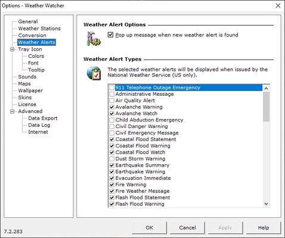This screenshot has height=238, width=285.
Task: Select the Civil Danger Warning list entry
Action: 141,126
